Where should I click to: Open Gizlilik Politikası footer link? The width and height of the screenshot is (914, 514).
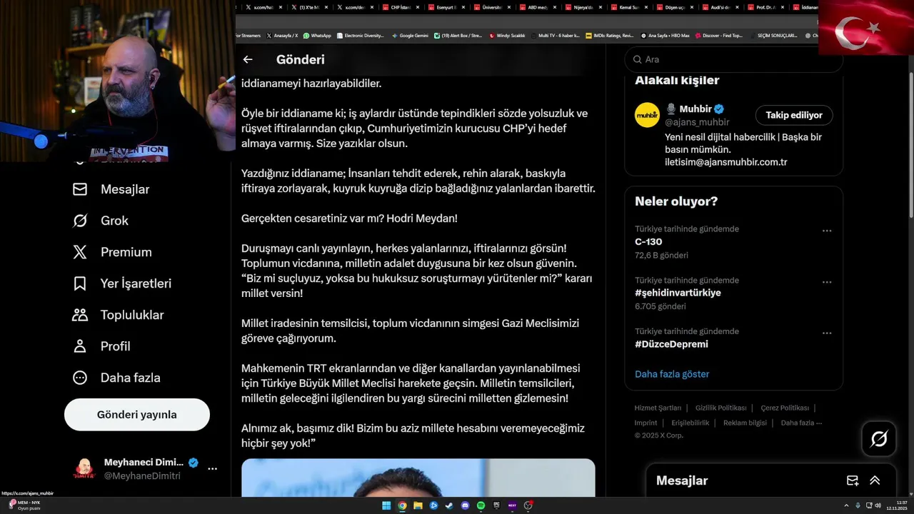coord(720,408)
